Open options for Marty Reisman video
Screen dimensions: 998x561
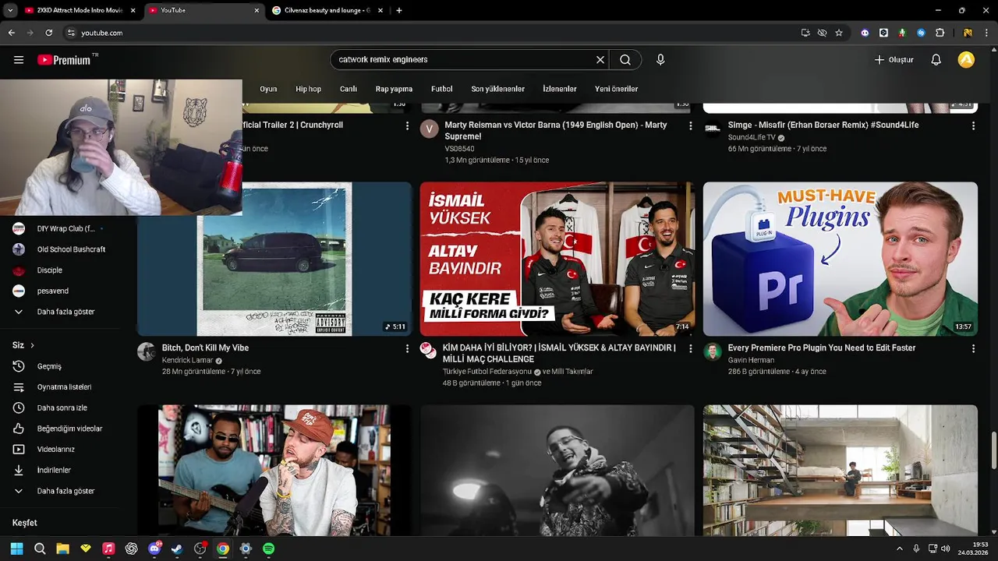690,125
